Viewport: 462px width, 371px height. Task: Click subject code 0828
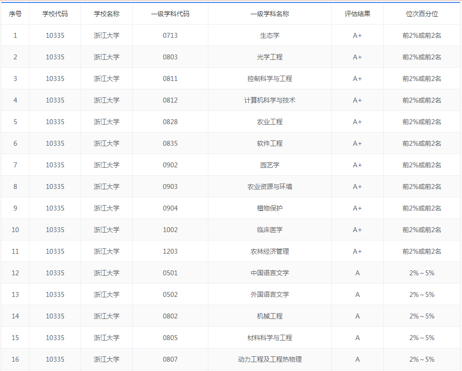tap(171, 122)
